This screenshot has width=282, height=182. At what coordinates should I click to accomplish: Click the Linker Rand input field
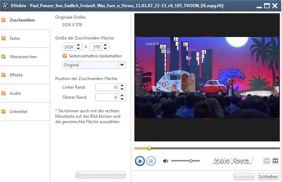(107, 87)
